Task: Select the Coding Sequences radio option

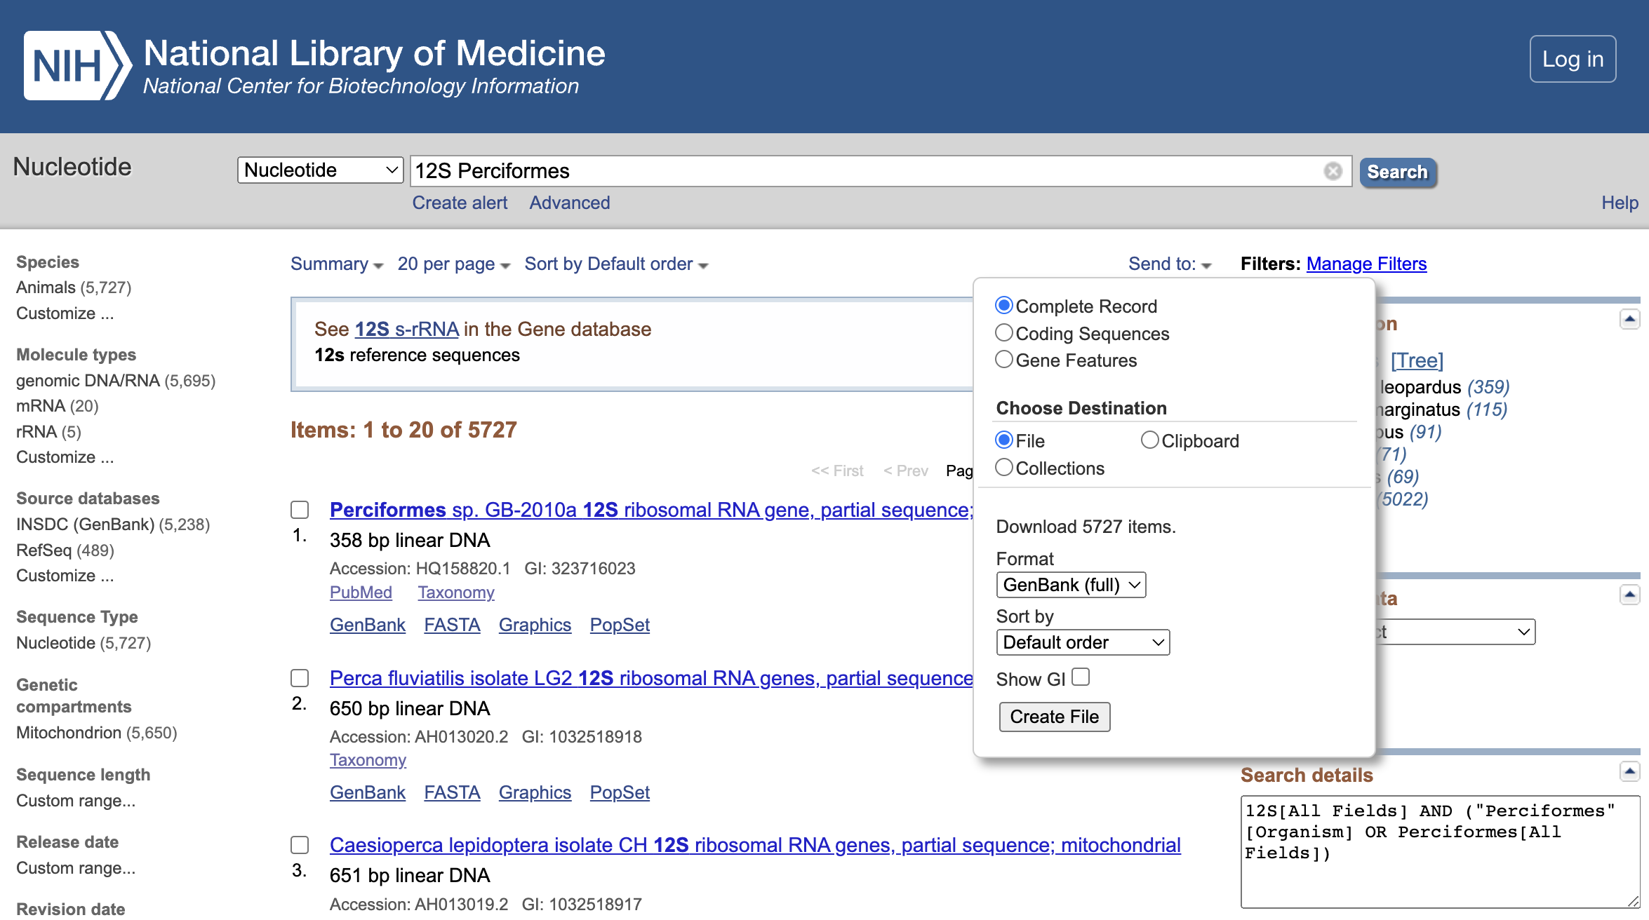Action: click(1004, 333)
